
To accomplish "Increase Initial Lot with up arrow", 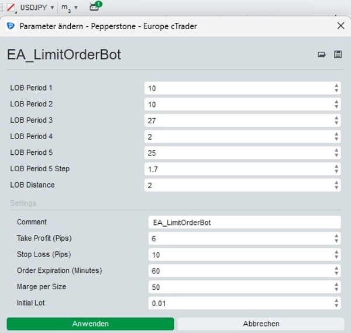I will tap(336, 301).
